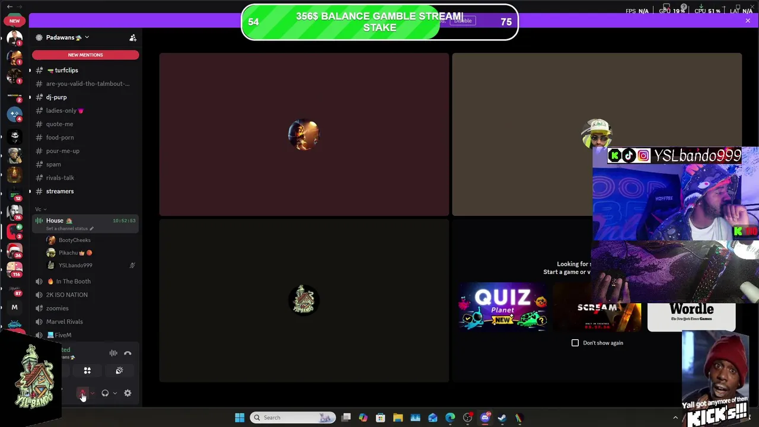Show hidden system tray icons
759x427 pixels.
[x=675, y=418]
